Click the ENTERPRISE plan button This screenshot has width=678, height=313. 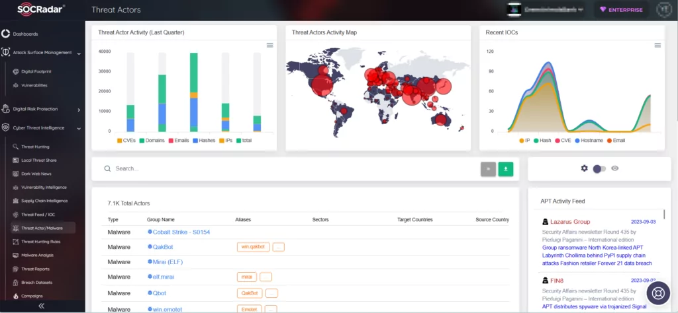[621, 9]
